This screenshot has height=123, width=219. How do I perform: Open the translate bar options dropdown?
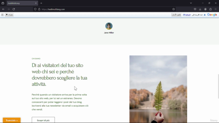pos(9,15)
